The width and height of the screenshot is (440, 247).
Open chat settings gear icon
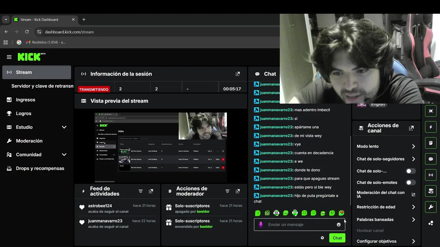[322, 238]
